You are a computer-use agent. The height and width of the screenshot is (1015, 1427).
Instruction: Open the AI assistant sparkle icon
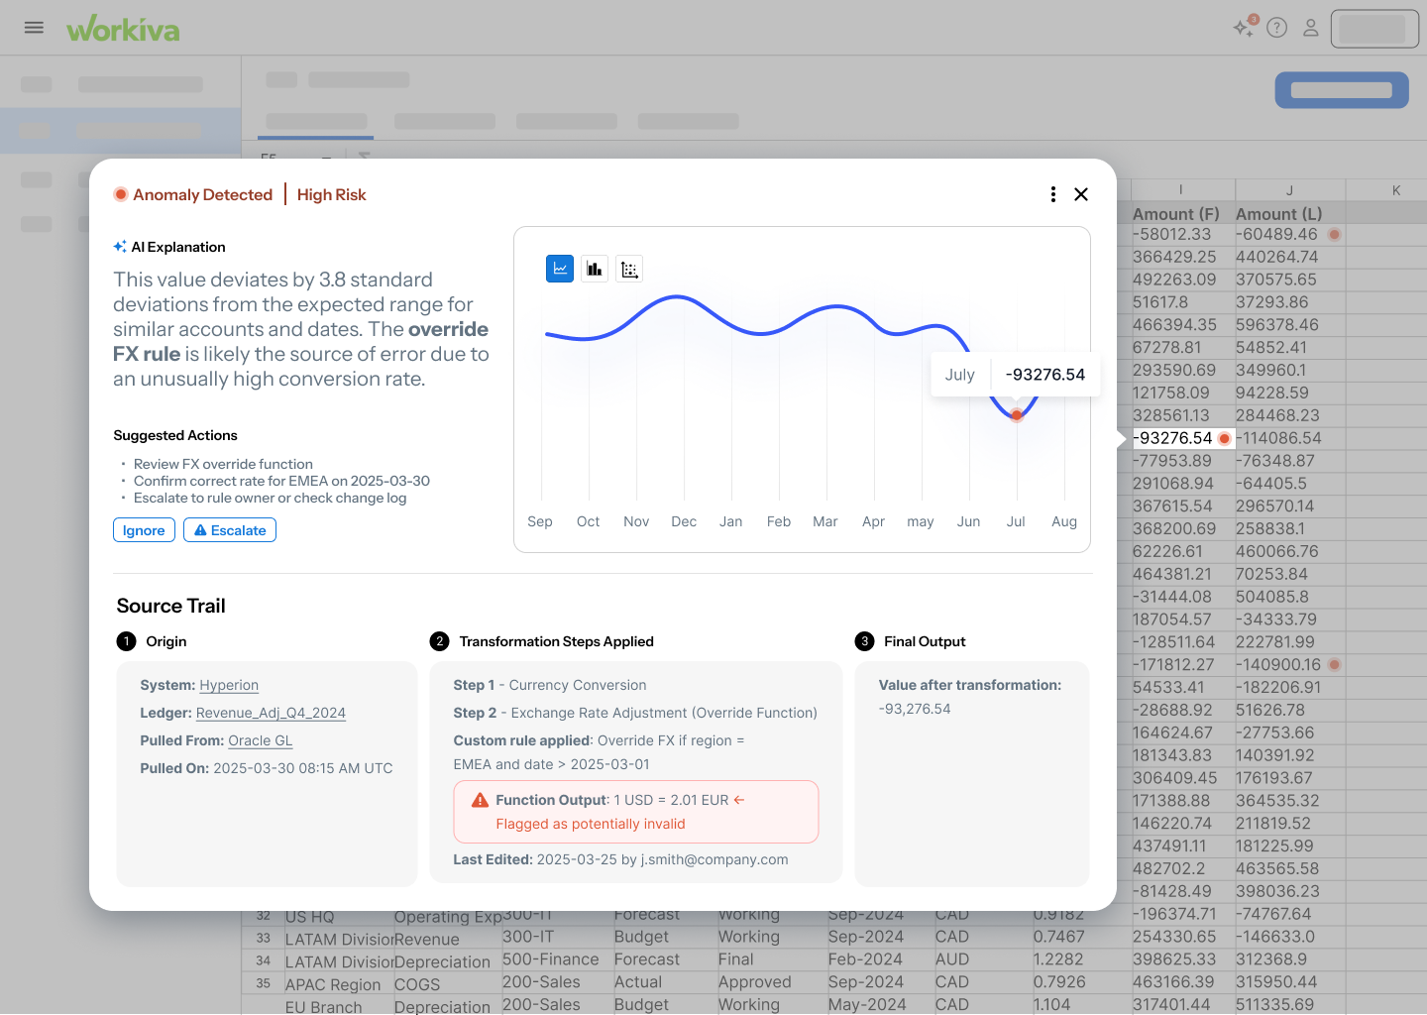click(x=1243, y=28)
